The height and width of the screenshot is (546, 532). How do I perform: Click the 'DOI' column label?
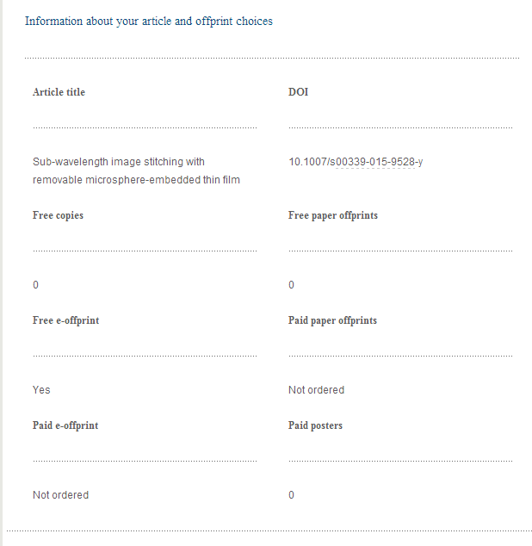[x=298, y=92]
